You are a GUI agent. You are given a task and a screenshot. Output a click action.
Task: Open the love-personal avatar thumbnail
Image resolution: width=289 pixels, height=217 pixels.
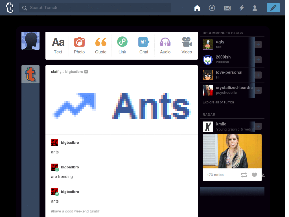(x=208, y=75)
